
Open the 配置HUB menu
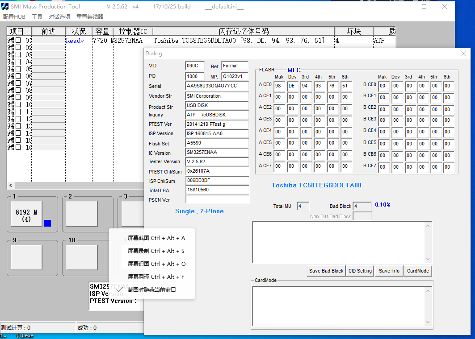[14, 17]
